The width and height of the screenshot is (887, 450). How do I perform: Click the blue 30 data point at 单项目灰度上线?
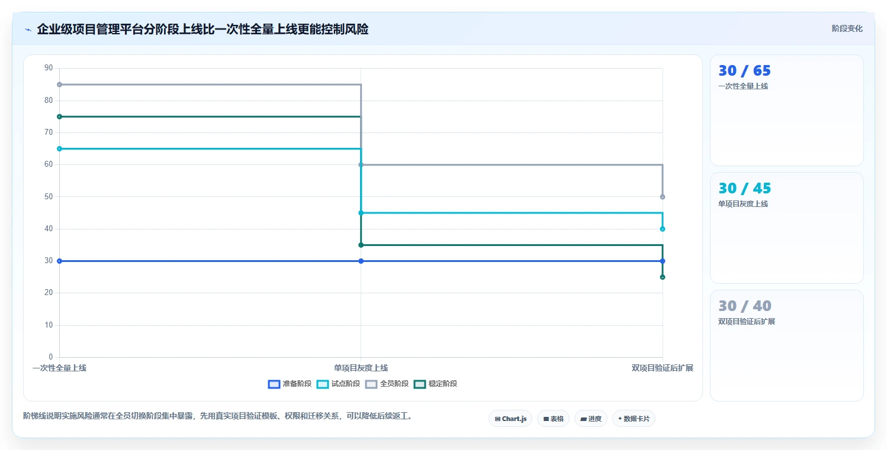(361, 261)
